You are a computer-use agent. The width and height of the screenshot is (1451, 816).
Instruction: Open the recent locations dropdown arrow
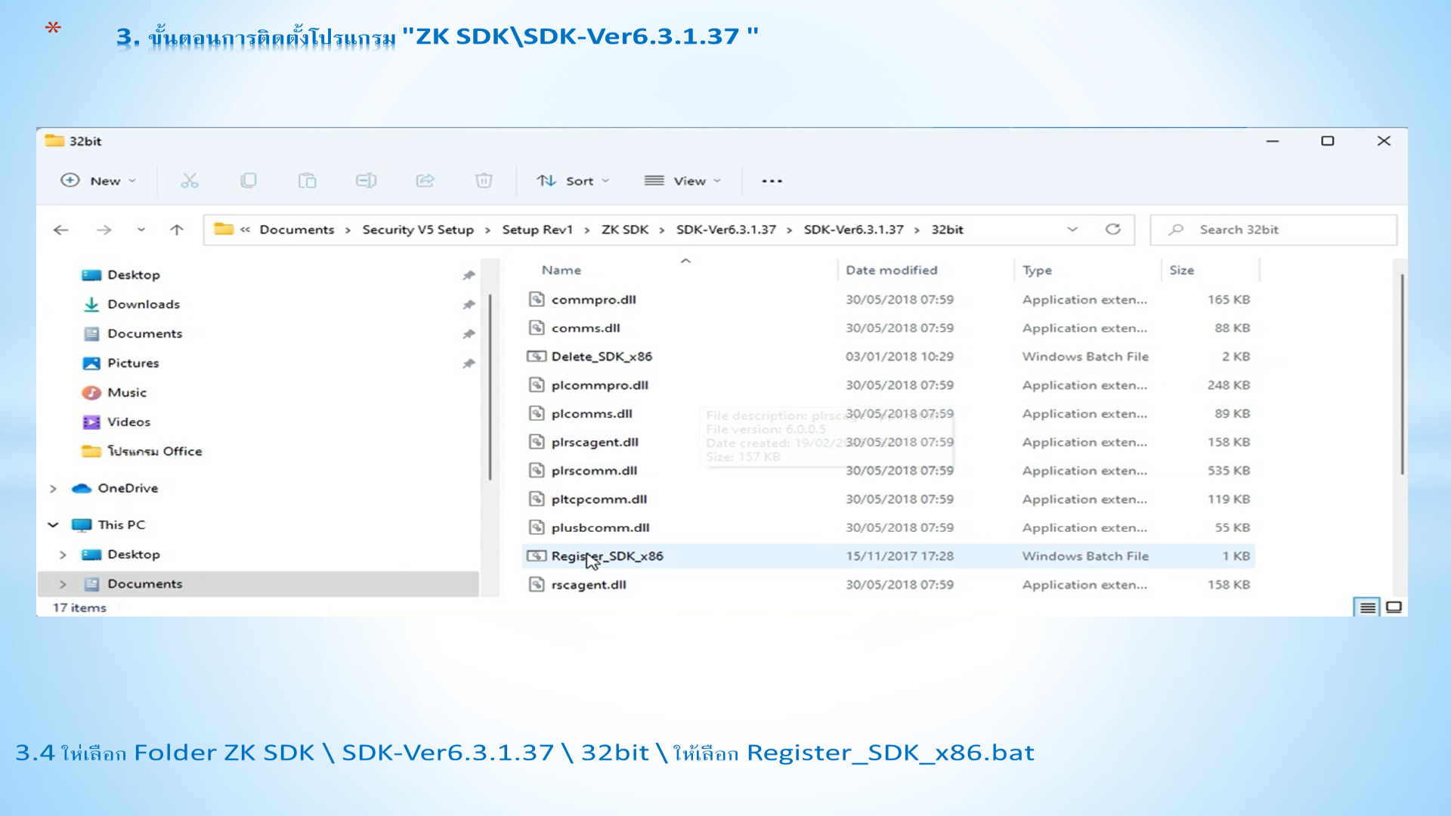141,230
